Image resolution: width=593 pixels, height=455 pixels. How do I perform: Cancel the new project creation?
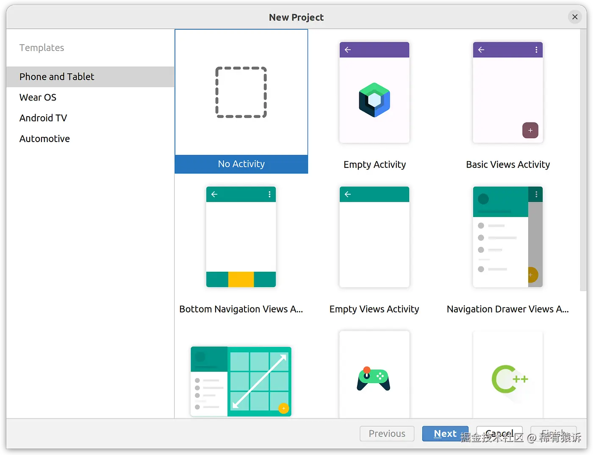pyautogui.click(x=499, y=433)
